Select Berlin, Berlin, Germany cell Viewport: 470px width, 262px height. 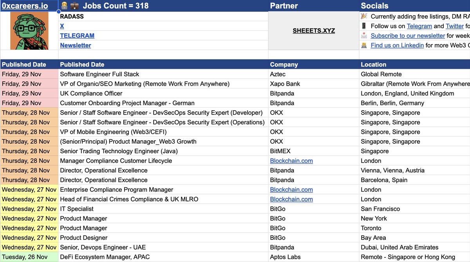point(415,103)
